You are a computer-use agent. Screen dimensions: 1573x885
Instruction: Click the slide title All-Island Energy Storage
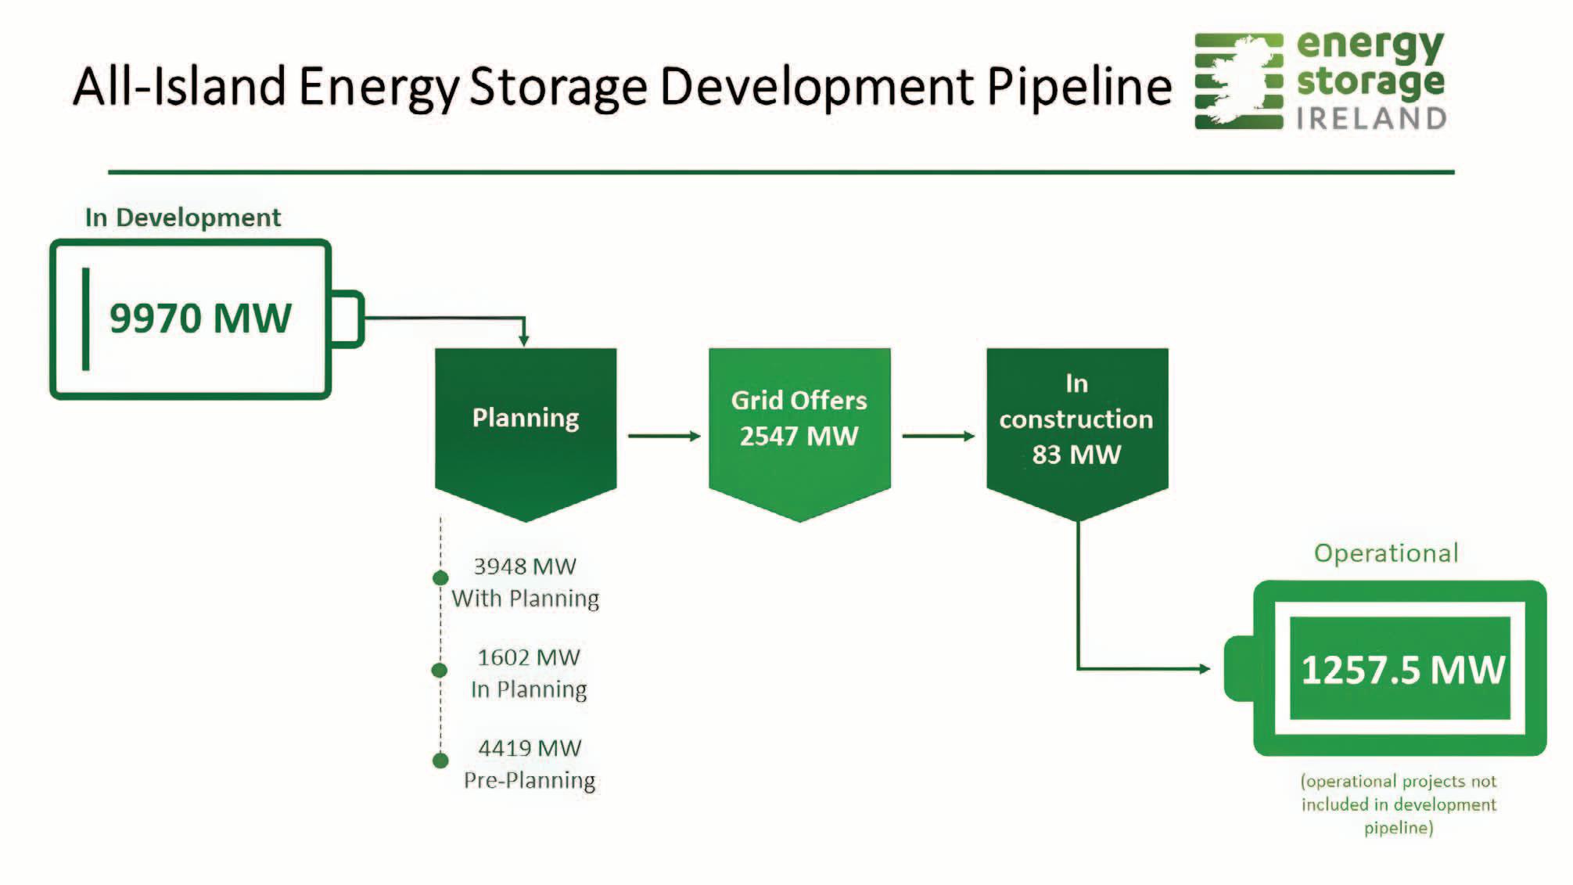(622, 86)
